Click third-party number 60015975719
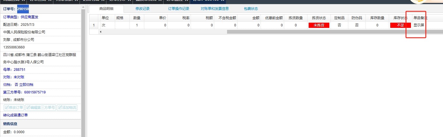Image resolution: width=443 pixels, height=137 pixels. 35,92
